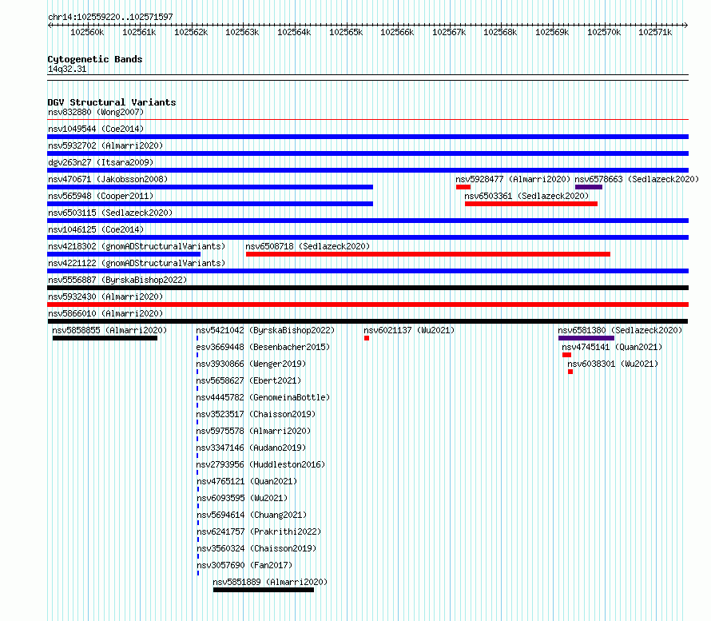Click nsv470671 (Jakobsson2008) label
711x621 pixels.
108,179
